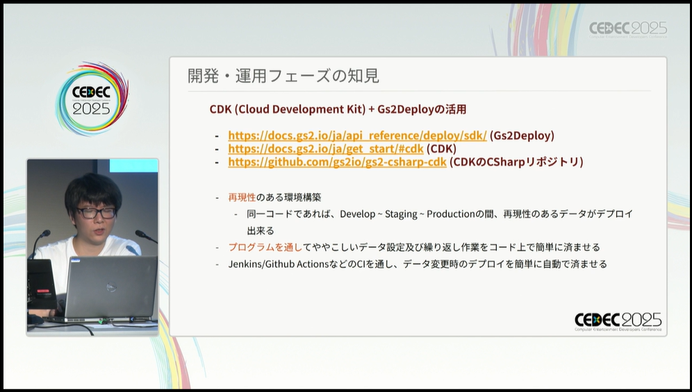Screen dimensions: 692x392
Task: Click the CEDEC2025 logo in top-right corner
Action: (628, 30)
